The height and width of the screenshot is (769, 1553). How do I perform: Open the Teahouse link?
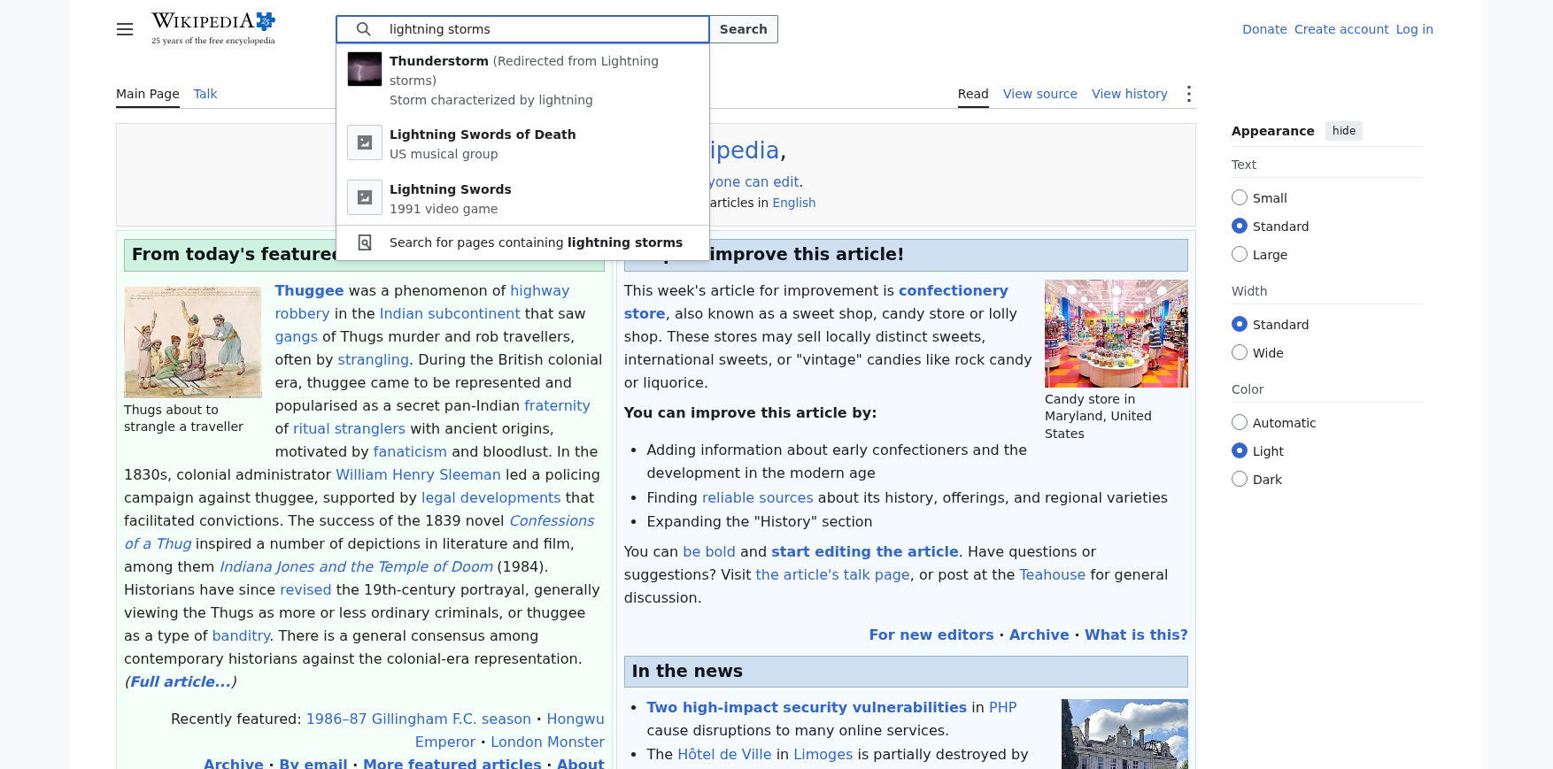point(1052,574)
